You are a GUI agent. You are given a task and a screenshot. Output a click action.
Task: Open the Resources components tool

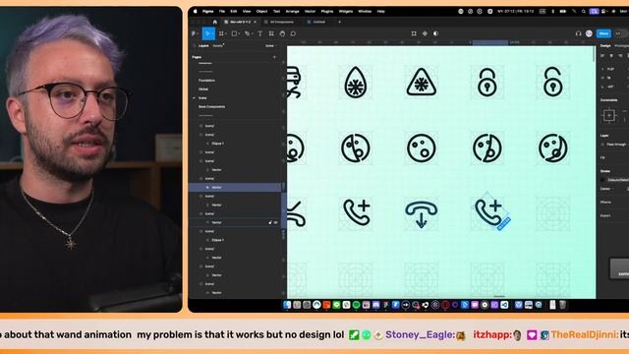(x=271, y=33)
